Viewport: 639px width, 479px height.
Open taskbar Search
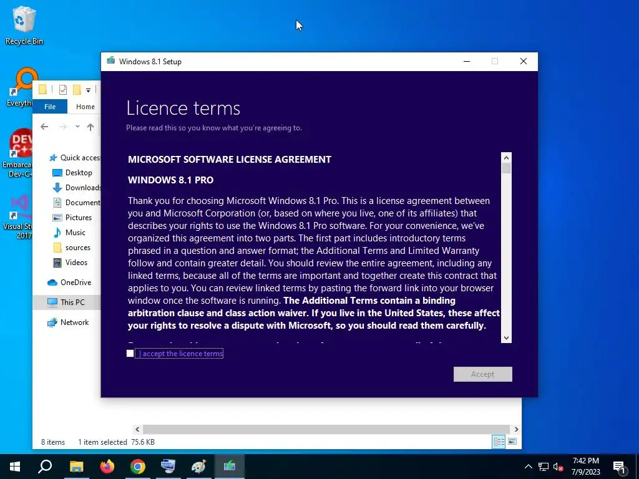tap(45, 467)
